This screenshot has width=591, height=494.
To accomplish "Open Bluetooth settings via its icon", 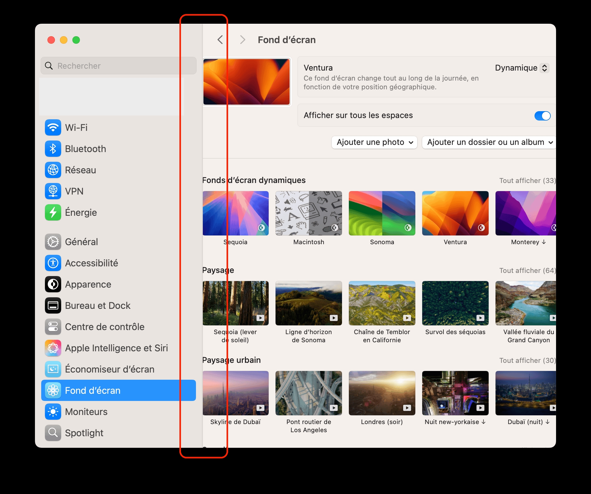I will click(x=53, y=149).
